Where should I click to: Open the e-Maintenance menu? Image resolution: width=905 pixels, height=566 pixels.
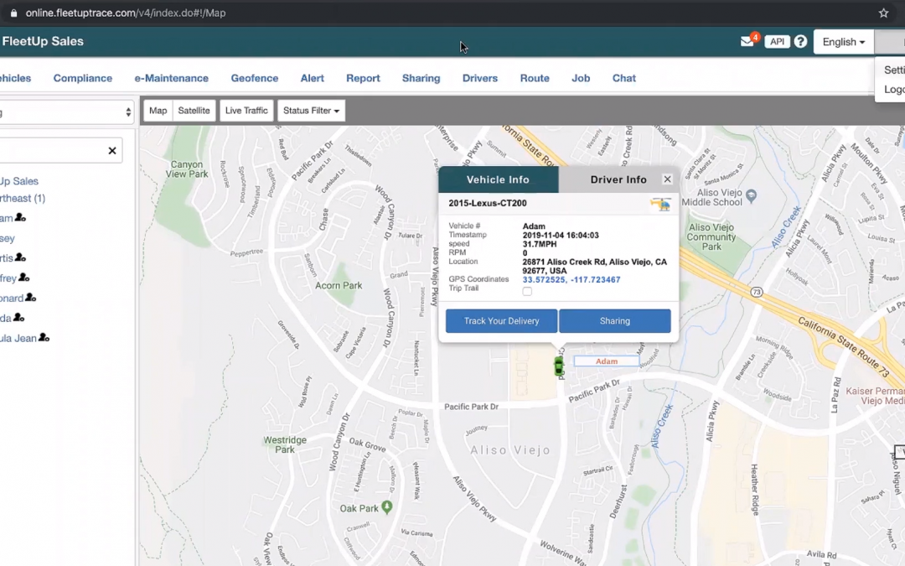172,78
